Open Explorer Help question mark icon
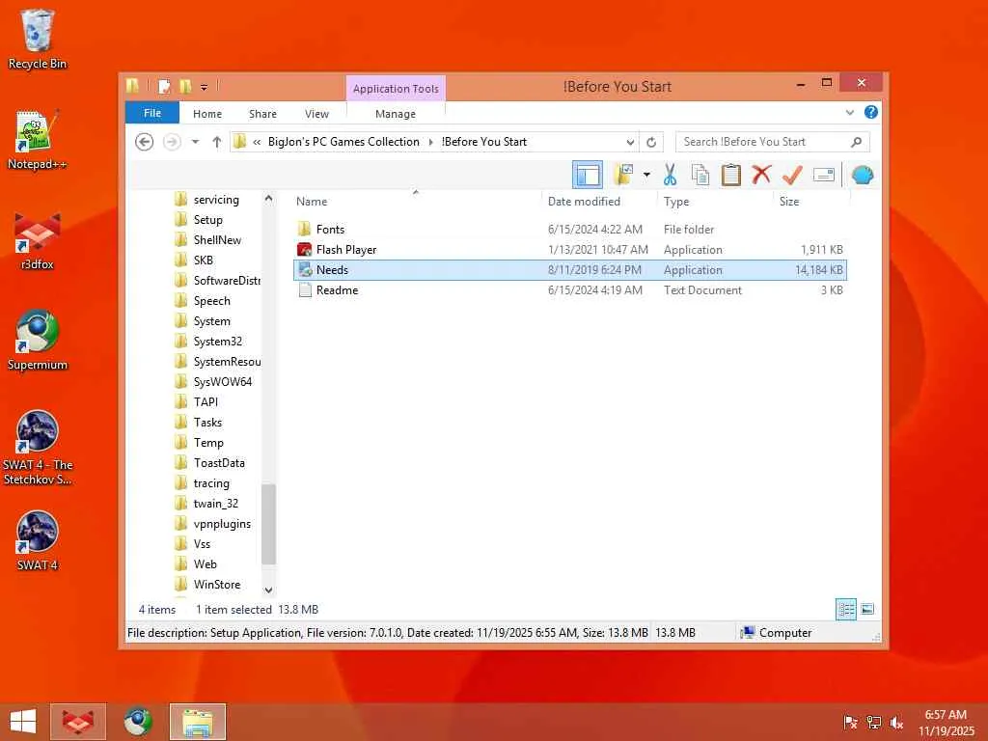The height and width of the screenshot is (741, 988). click(x=871, y=112)
